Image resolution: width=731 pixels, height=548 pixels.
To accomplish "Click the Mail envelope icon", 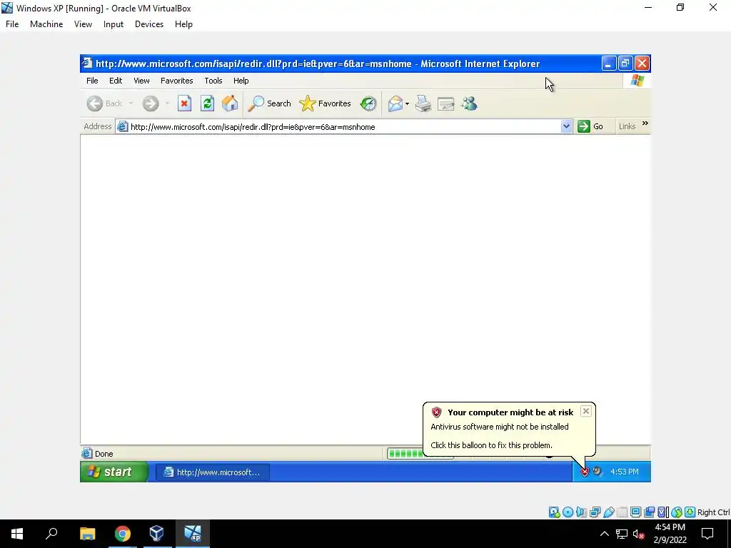I will pos(395,103).
